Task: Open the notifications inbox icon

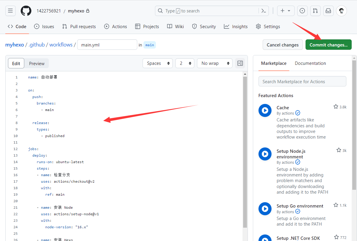Action: pos(328,11)
